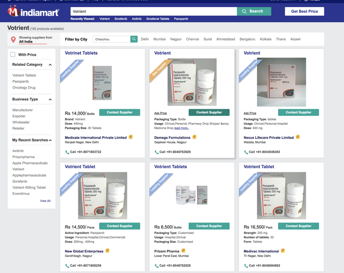Filter by Mumbai city
Viewport: 344px width, 273px height.
pyautogui.click(x=159, y=39)
